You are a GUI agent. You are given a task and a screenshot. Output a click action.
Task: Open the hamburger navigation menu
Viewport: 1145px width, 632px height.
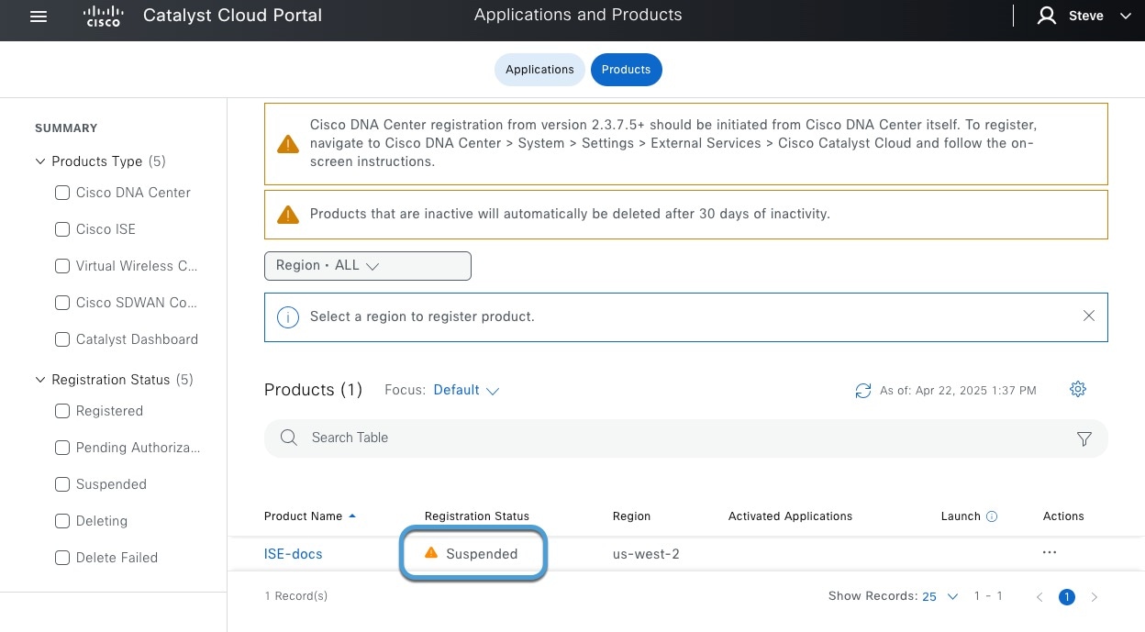pyautogui.click(x=39, y=17)
